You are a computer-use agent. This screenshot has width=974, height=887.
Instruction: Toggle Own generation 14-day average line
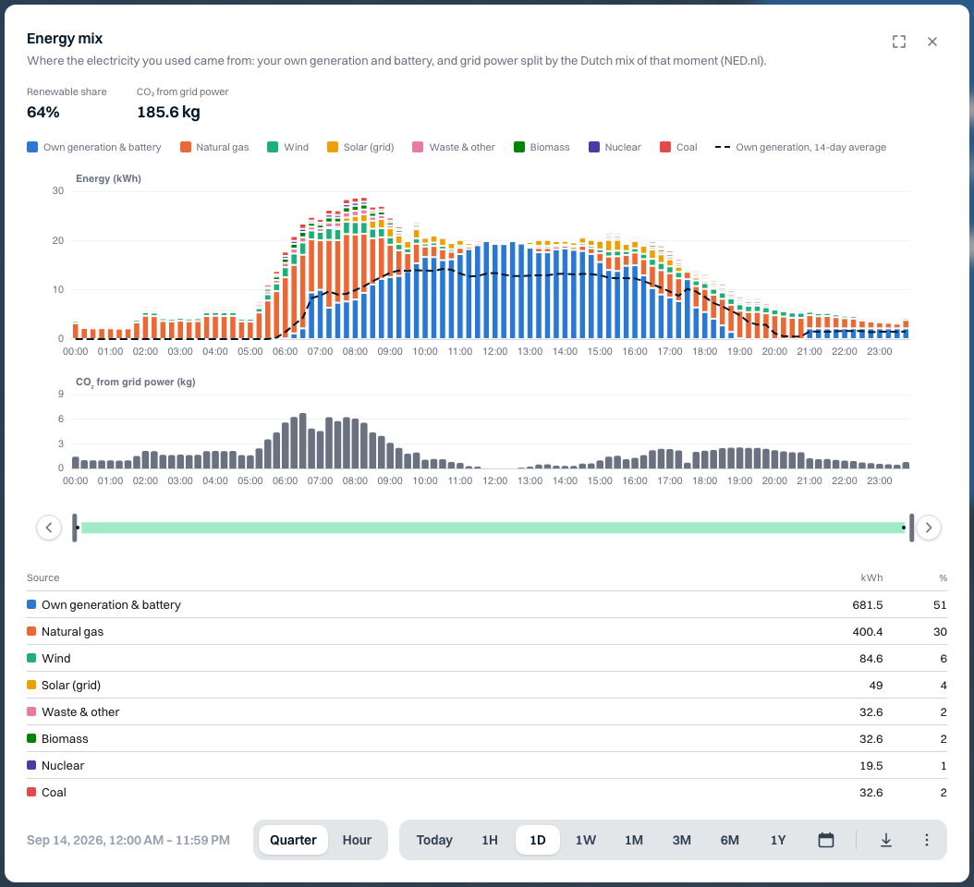(x=800, y=147)
